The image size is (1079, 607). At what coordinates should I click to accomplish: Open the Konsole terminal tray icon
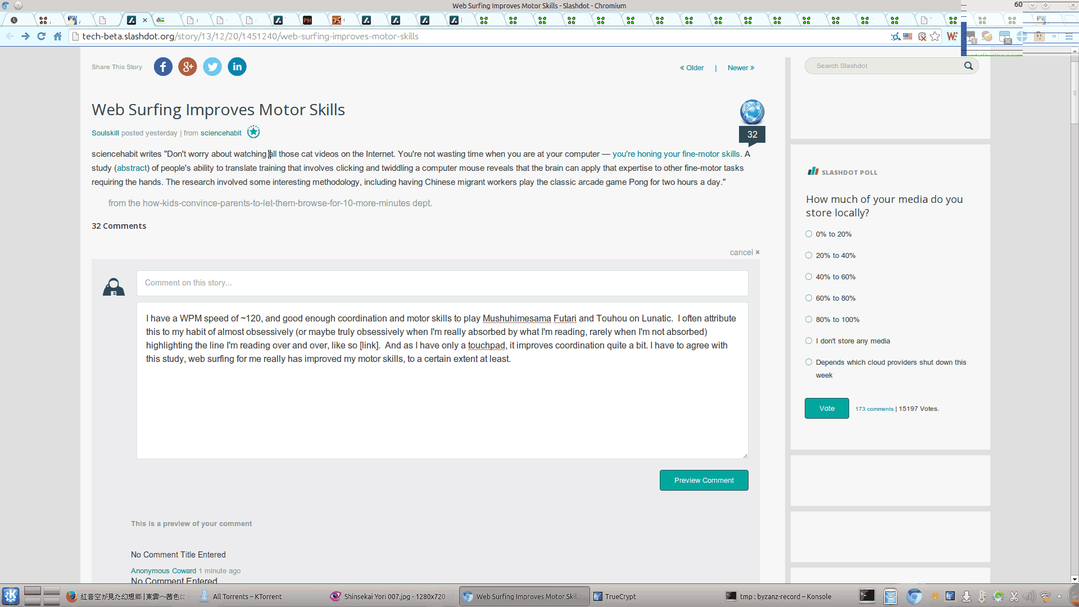tap(867, 596)
